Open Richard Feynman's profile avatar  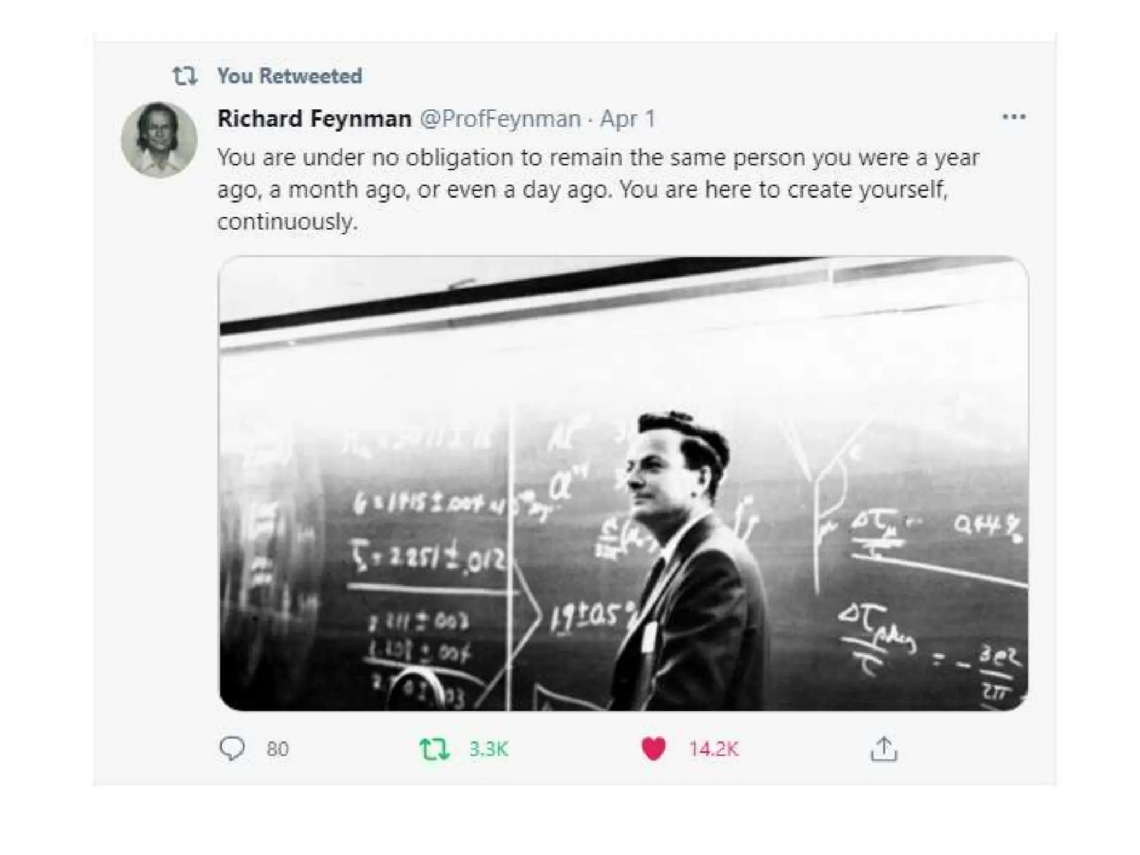pos(159,139)
